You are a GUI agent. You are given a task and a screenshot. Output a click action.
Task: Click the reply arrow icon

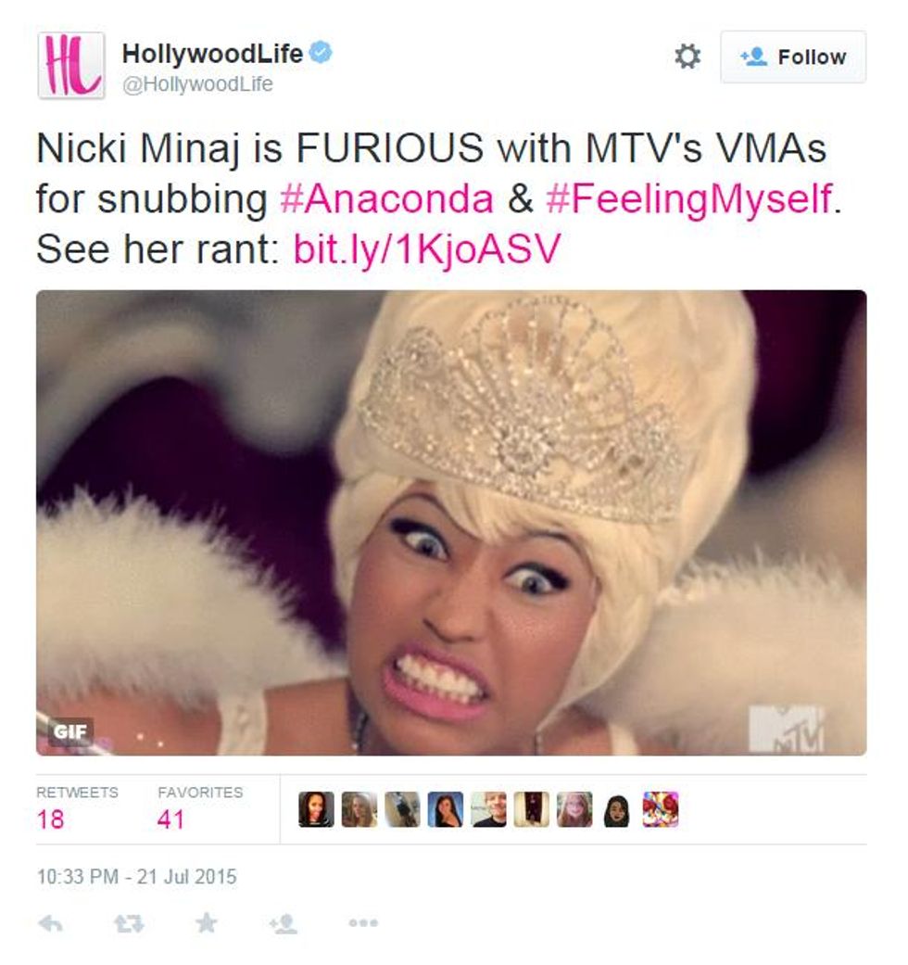50,923
